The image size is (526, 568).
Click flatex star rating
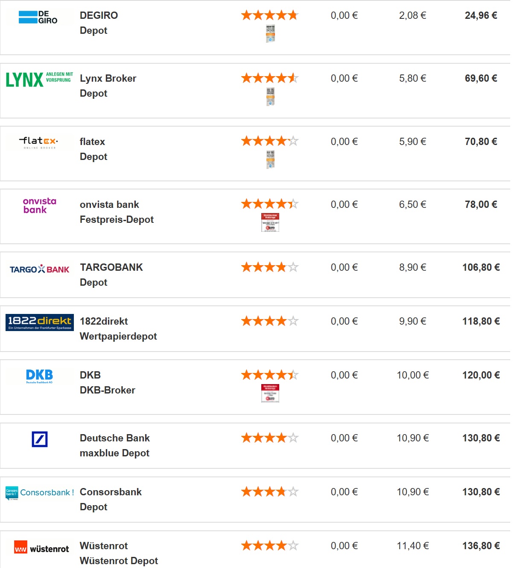(x=269, y=141)
